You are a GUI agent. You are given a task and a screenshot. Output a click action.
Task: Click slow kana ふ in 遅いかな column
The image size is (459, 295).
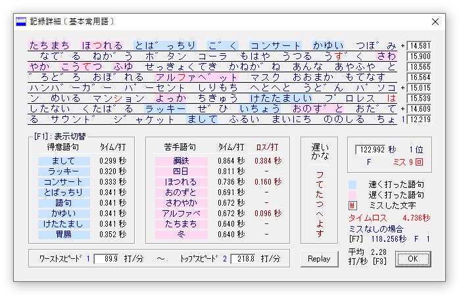click(320, 175)
